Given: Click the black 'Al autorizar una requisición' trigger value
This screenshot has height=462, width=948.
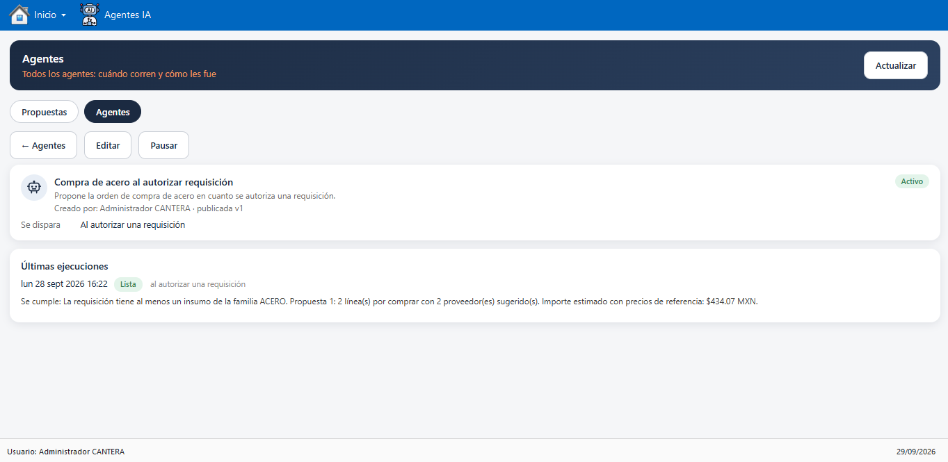Looking at the screenshot, I should [133, 225].
